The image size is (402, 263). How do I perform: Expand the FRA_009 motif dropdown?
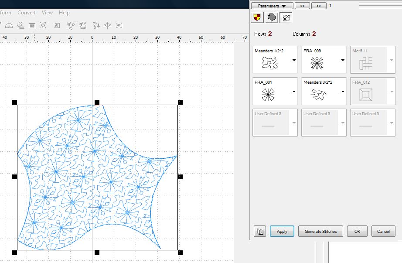pos(343,60)
